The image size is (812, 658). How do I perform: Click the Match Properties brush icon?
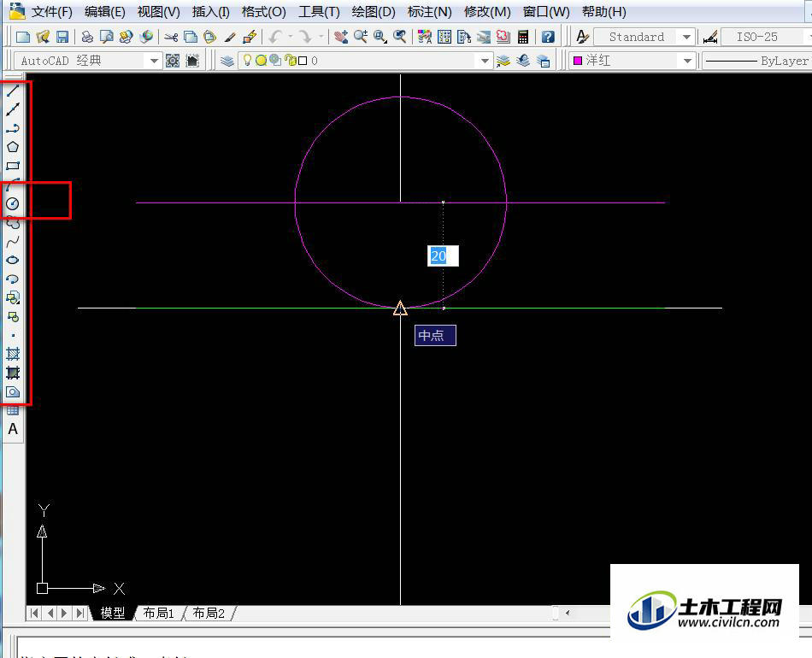click(230, 37)
